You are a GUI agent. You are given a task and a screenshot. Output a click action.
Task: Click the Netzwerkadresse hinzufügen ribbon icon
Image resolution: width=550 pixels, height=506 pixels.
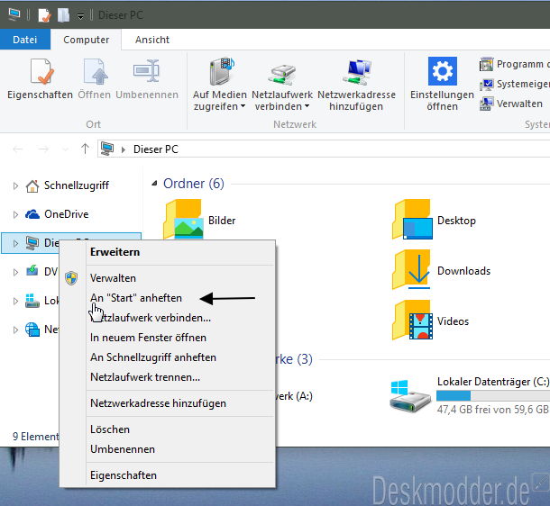click(x=356, y=73)
